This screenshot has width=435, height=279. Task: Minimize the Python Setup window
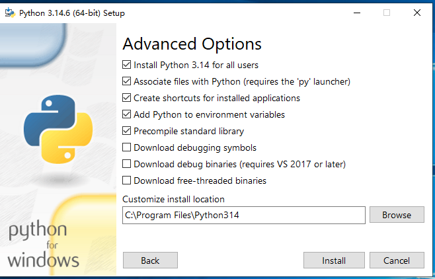pos(357,13)
